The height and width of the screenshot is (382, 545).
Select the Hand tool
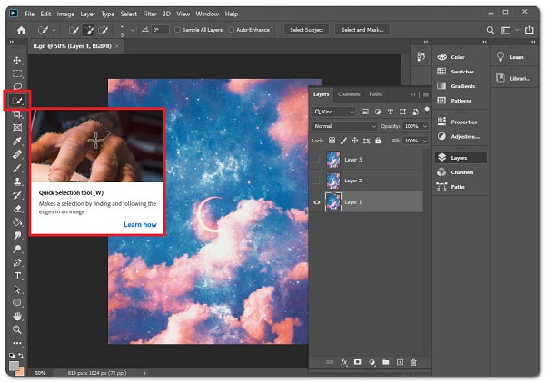tap(17, 316)
